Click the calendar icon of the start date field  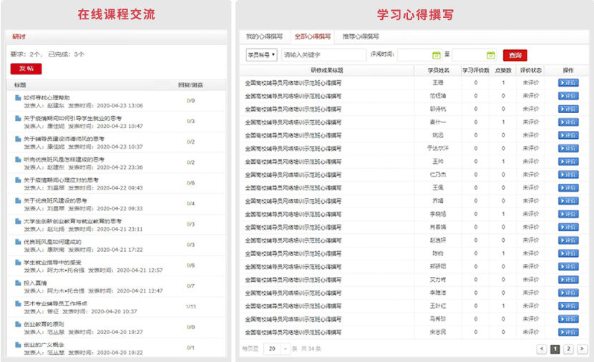click(437, 55)
